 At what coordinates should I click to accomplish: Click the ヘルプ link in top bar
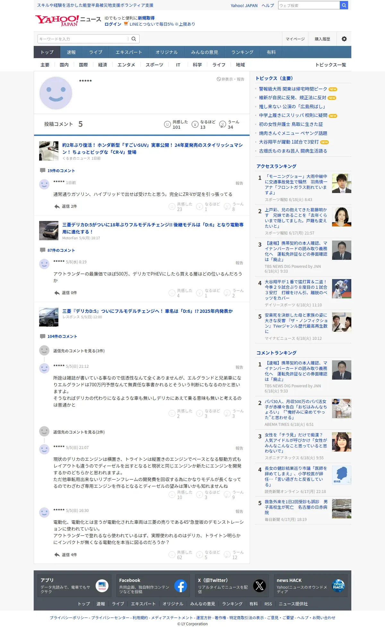click(x=268, y=5)
